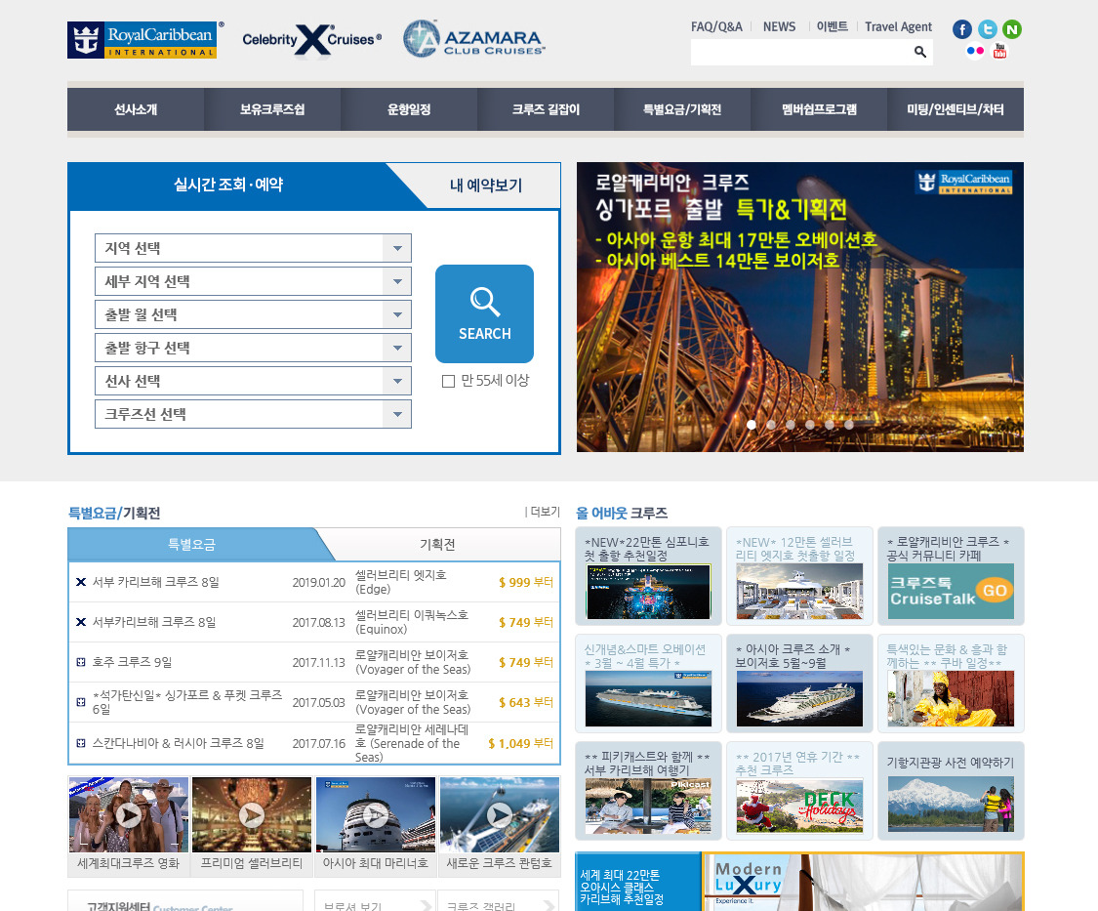Click the Singapore 특가&기획전 main banner
Viewport: 1098px width, 911px height.
(x=799, y=307)
